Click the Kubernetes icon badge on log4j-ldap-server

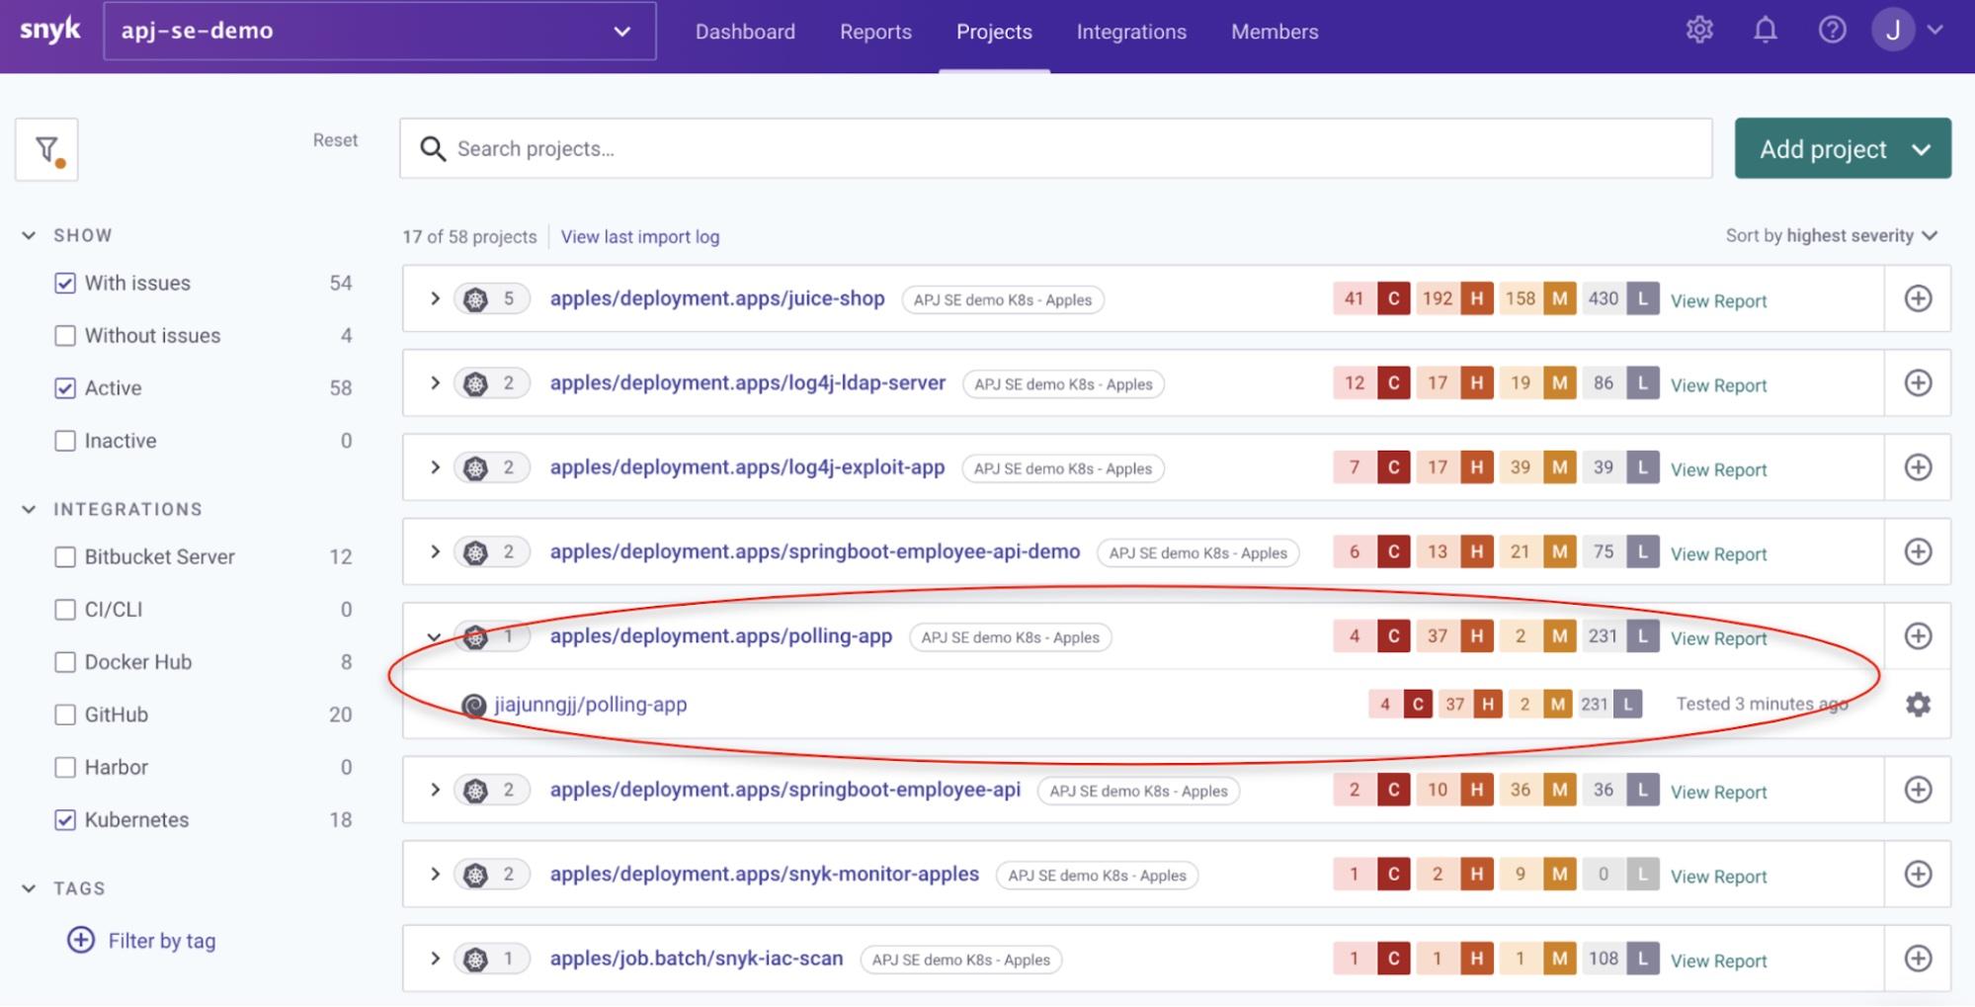coord(491,383)
